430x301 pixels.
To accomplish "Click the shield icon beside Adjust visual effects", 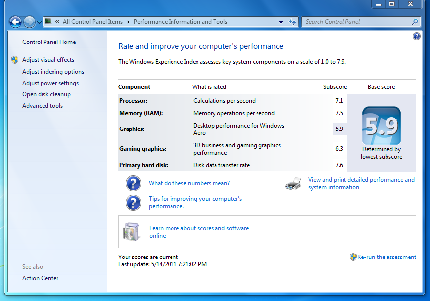I will click(15, 59).
